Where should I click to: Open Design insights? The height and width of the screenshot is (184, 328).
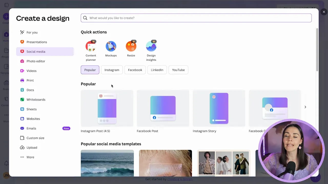coord(151,46)
